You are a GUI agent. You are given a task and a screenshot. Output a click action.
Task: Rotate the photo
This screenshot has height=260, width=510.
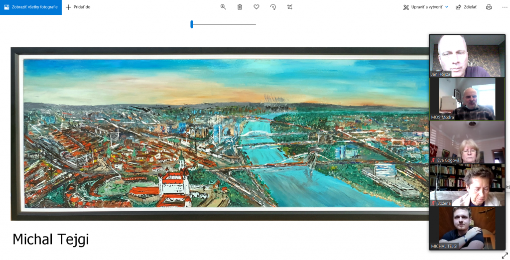point(273,7)
